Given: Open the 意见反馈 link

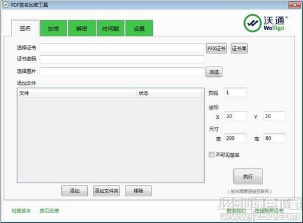Looking at the screenshot, I should coord(49,211).
